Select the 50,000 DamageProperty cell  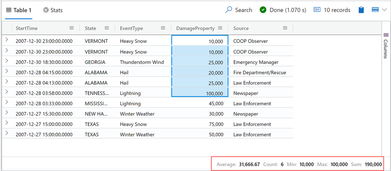pyautogui.click(x=200, y=134)
